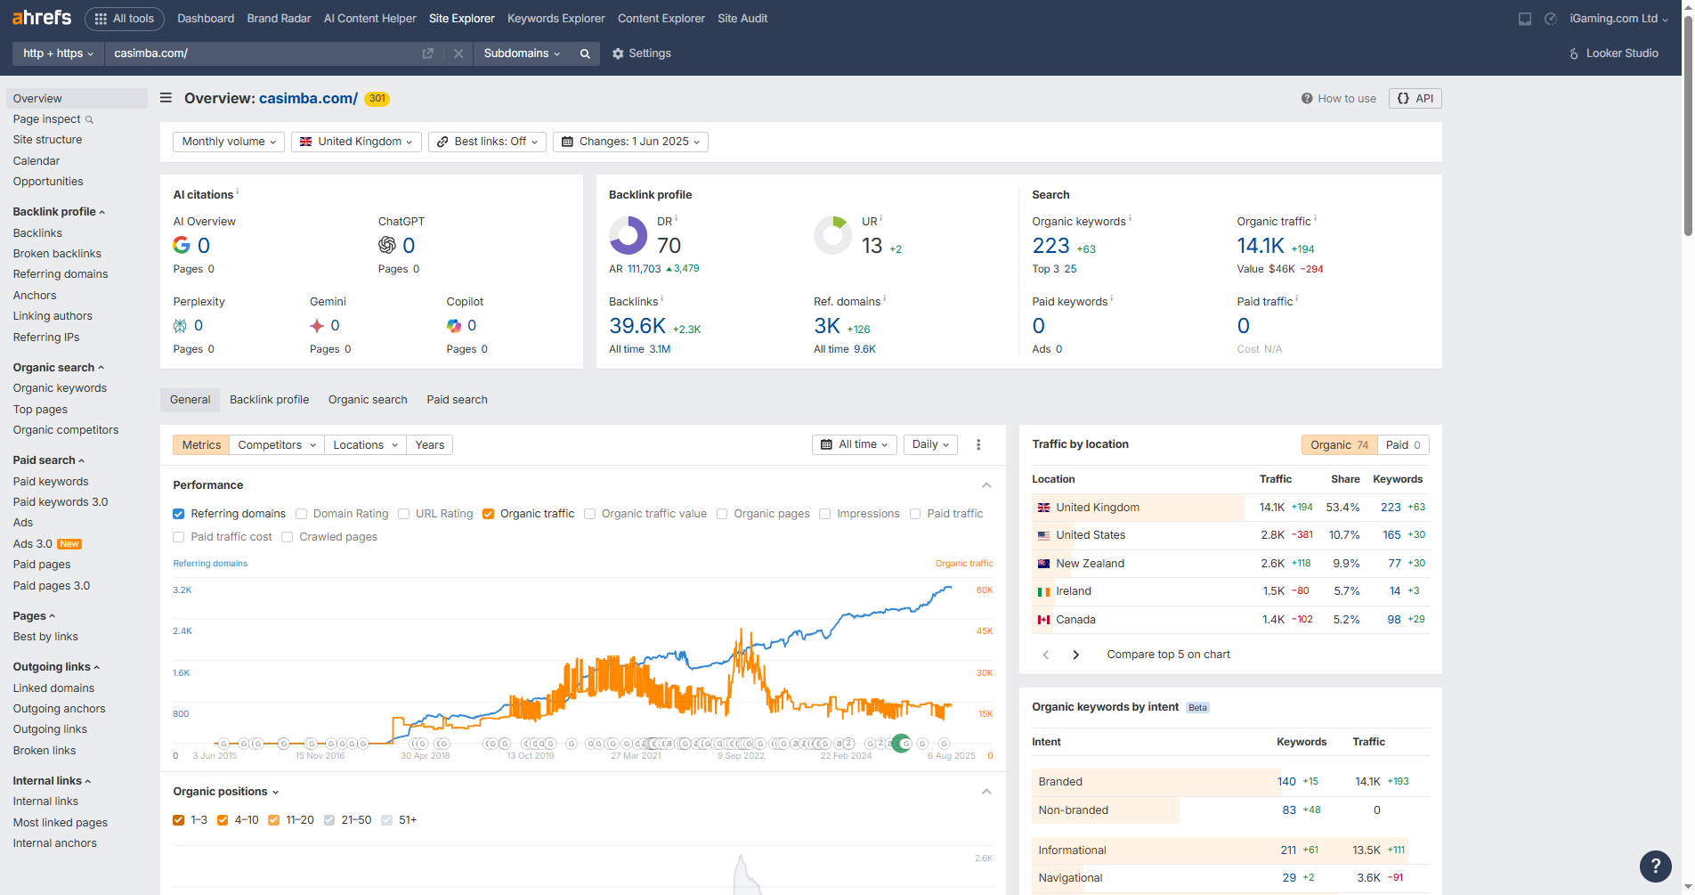Expand the United Kingdom country dropdown
The height and width of the screenshot is (895, 1695).
point(356,142)
